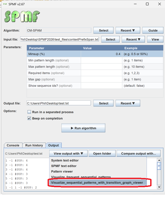Click Min pattern length value cell

click(x=102, y=60)
